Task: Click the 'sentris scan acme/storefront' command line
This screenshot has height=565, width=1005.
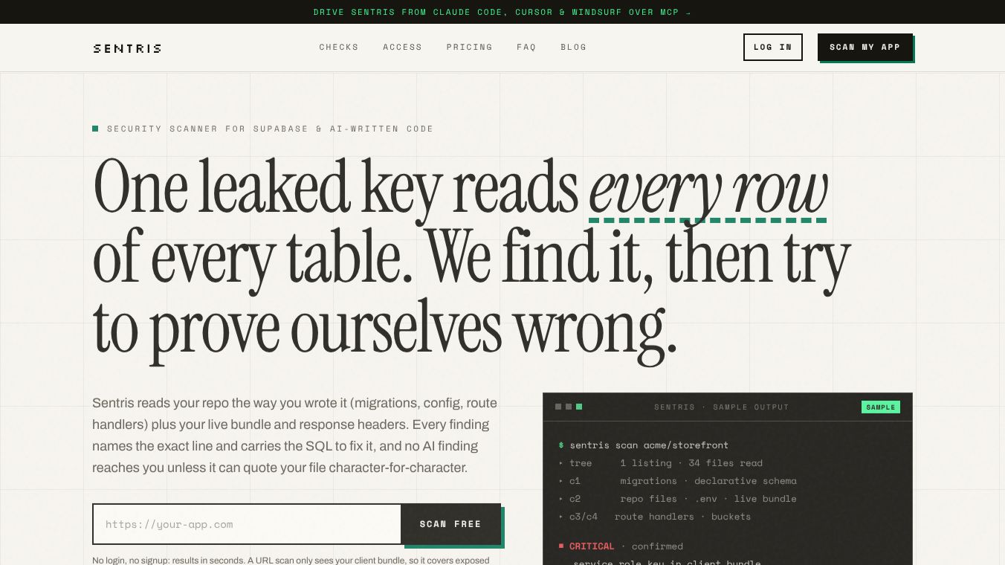Action: click(644, 445)
